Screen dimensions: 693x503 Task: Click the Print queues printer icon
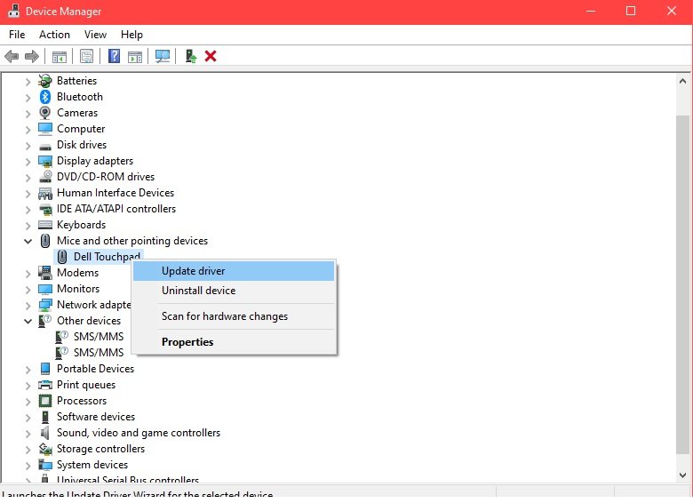pyautogui.click(x=45, y=385)
